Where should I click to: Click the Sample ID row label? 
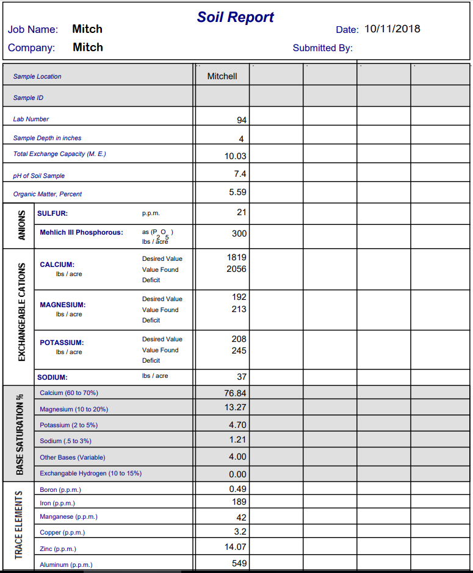pos(28,98)
